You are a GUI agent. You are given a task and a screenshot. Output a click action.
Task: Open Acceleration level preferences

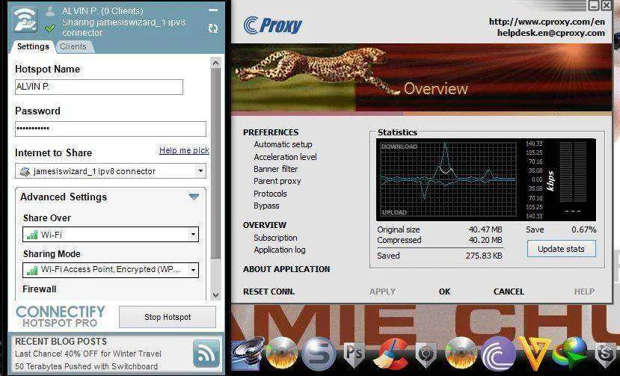click(x=285, y=157)
